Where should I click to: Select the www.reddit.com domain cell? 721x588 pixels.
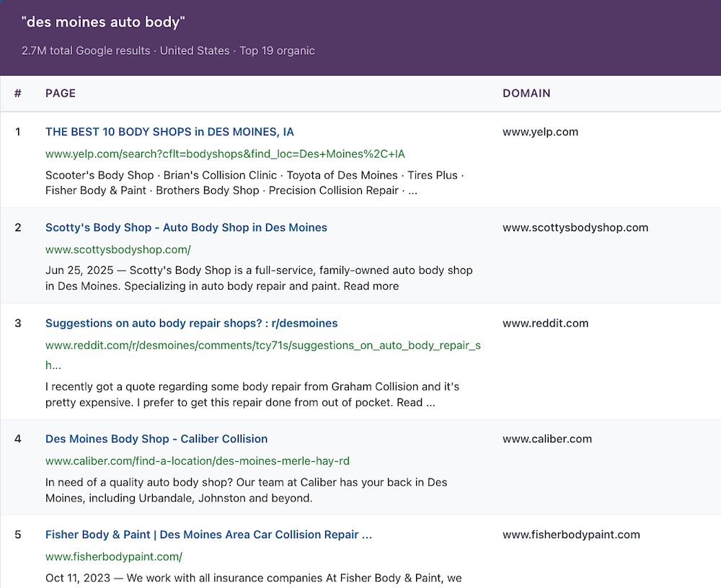click(545, 324)
